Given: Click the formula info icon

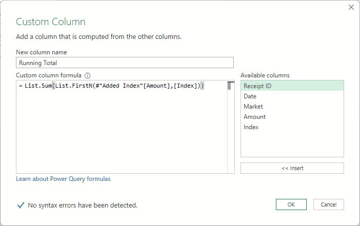Looking at the screenshot, I should coord(88,75).
